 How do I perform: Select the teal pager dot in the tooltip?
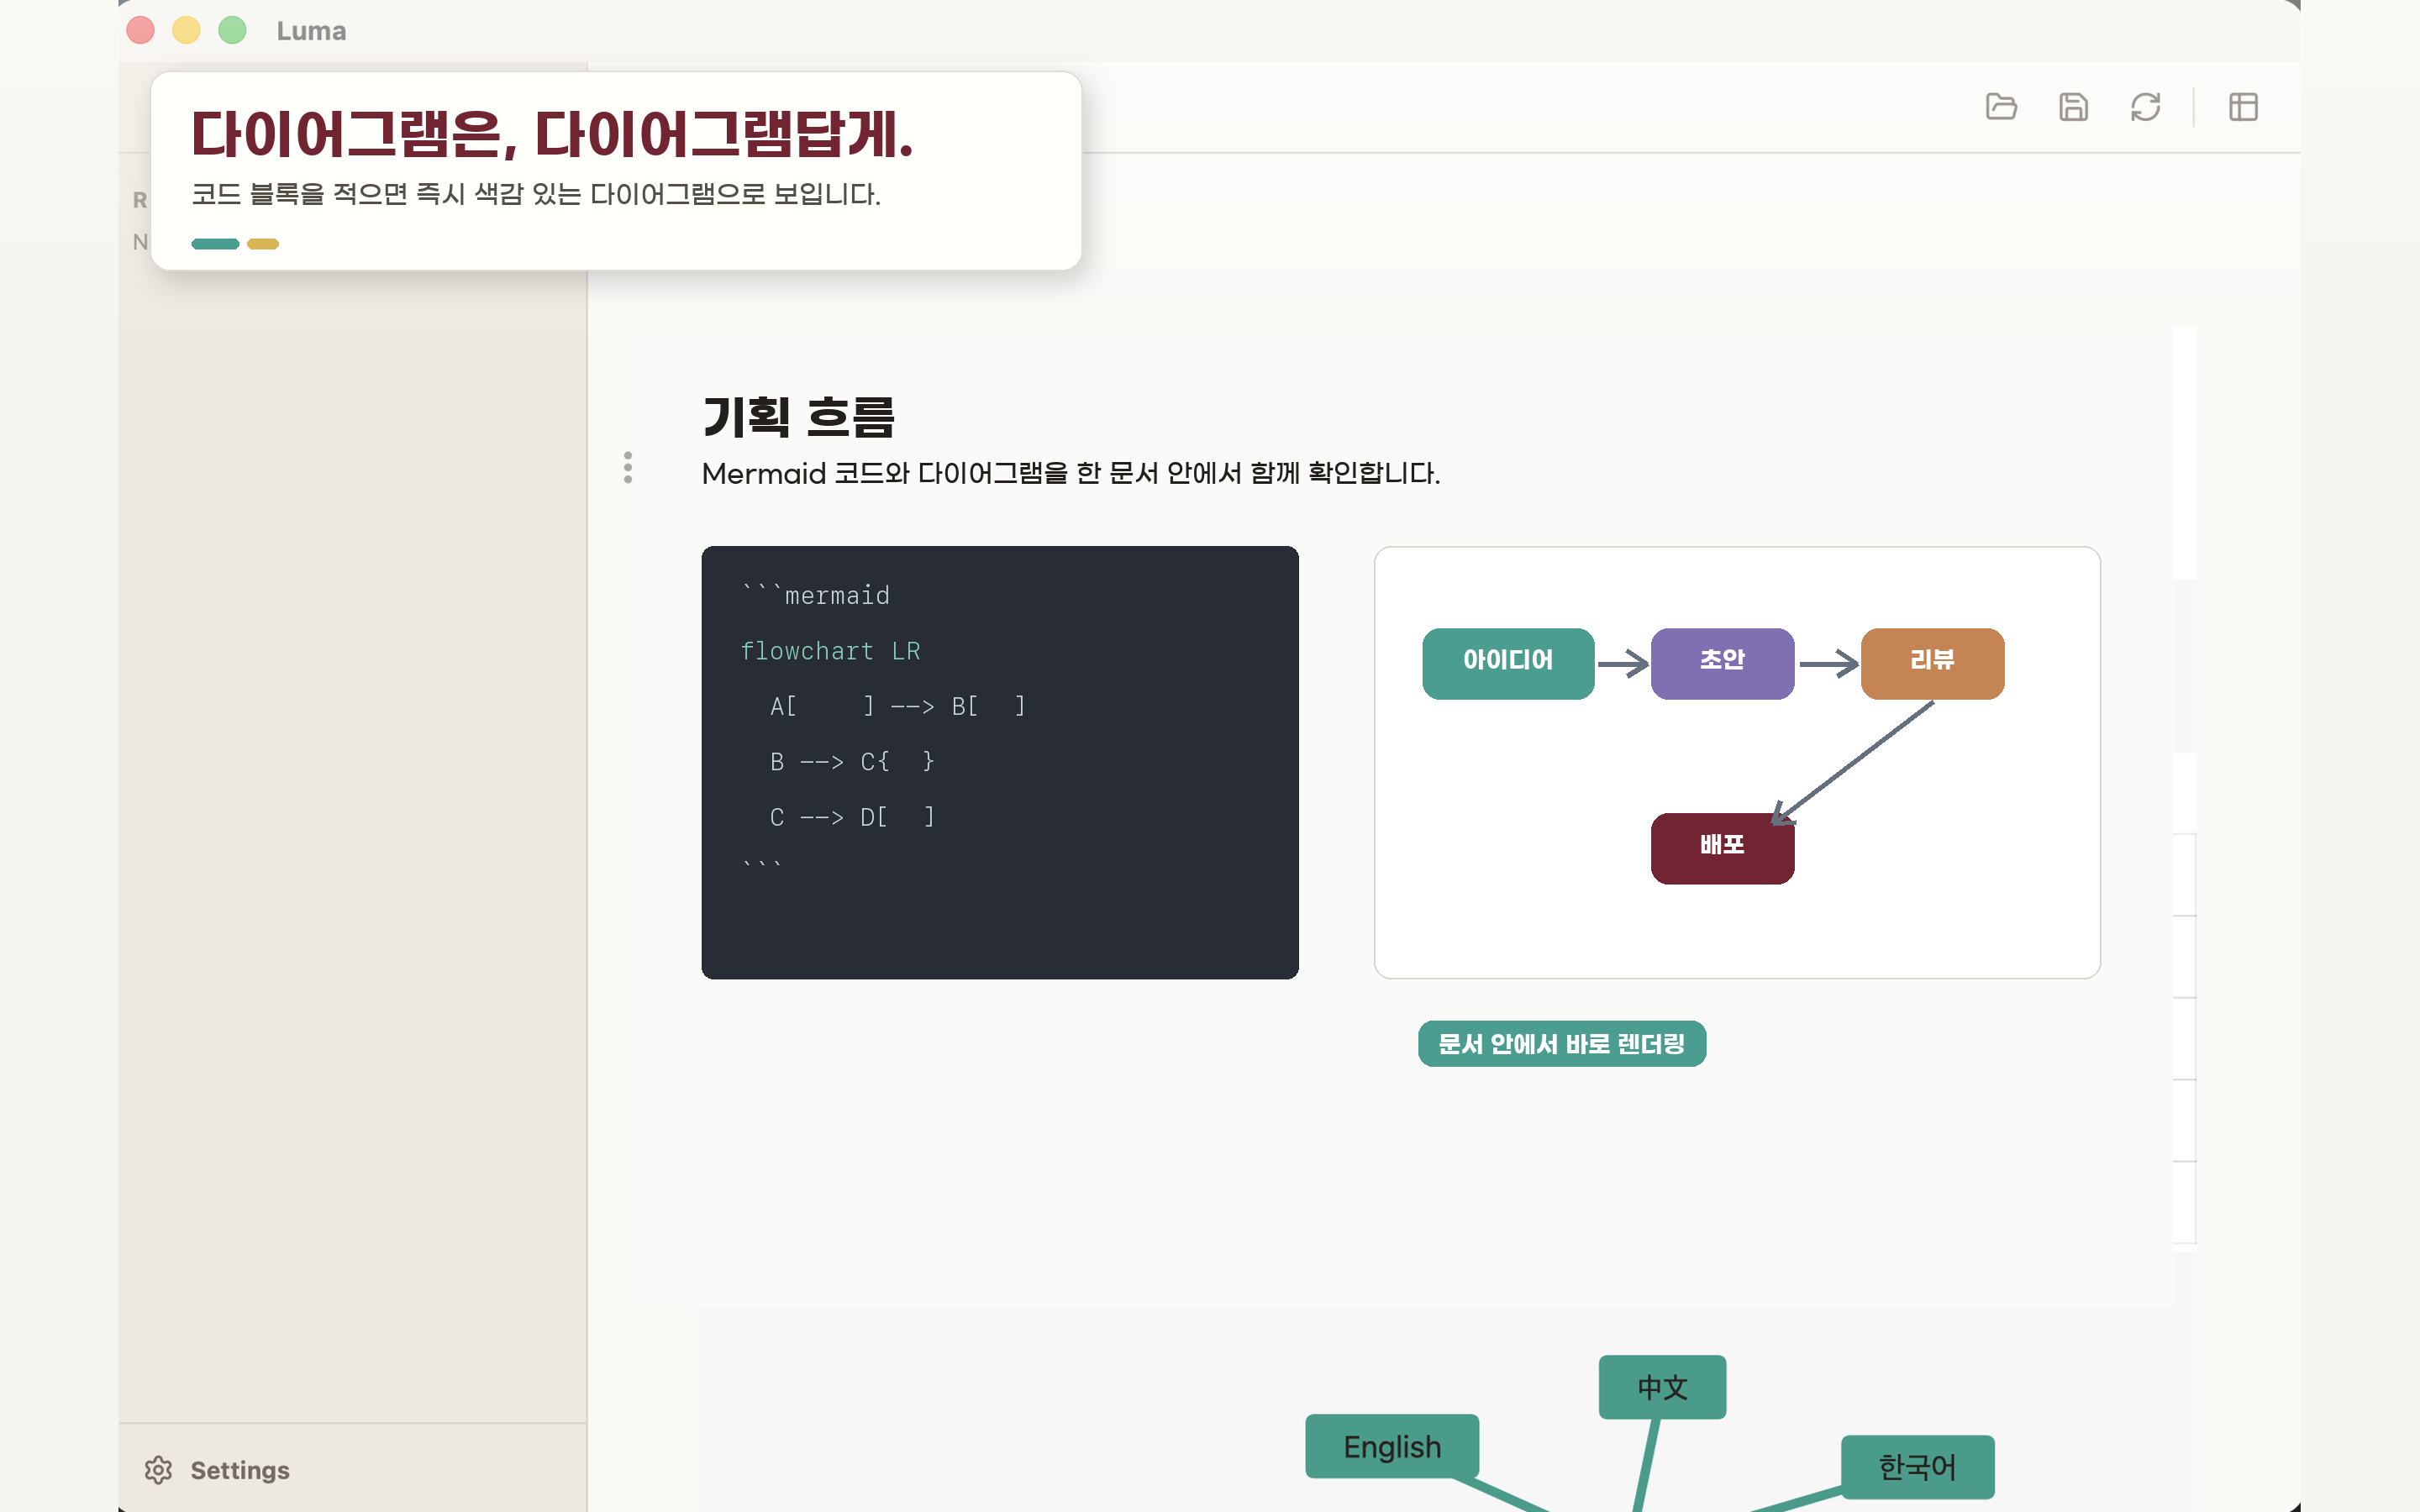(x=215, y=244)
